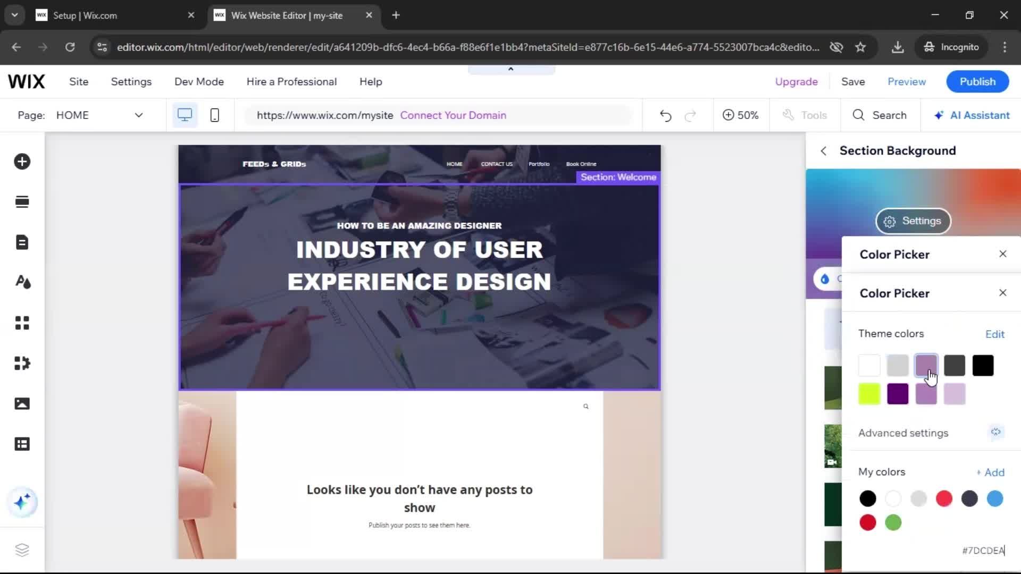Click Save
Image resolution: width=1021 pixels, height=574 pixels.
(x=853, y=82)
